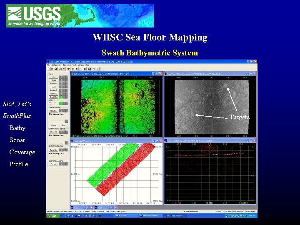Image resolution: width=300 pixels, height=225 pixels.
Task: Click the green Input File status indicator
Action: [60, 97]
